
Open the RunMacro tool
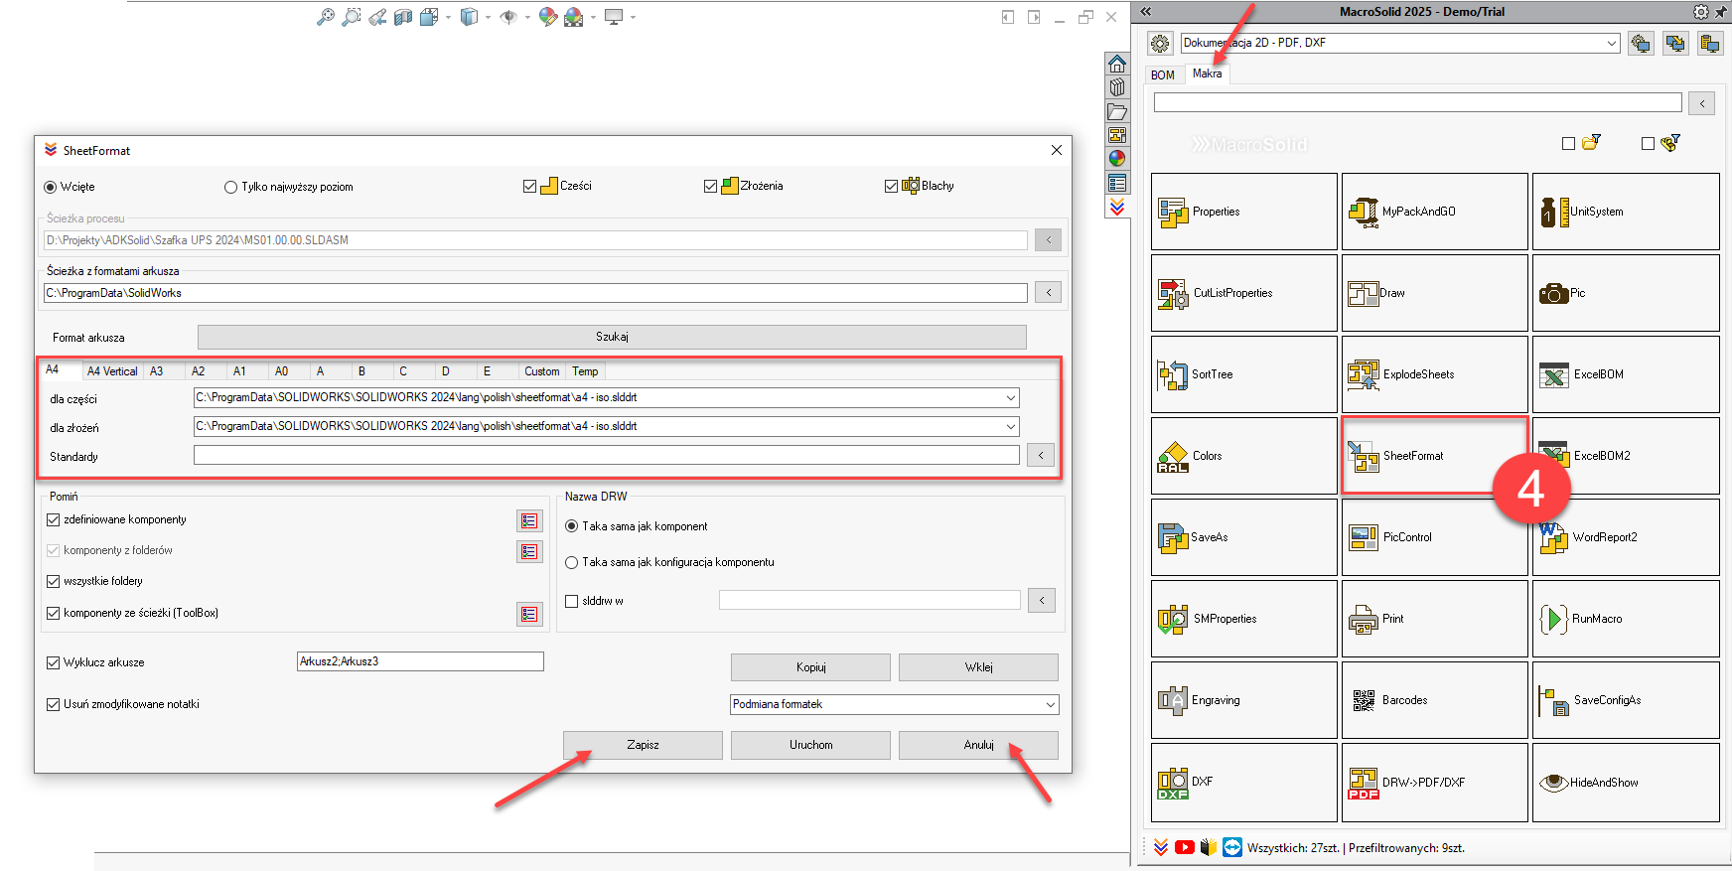[x=1625, y=619]
